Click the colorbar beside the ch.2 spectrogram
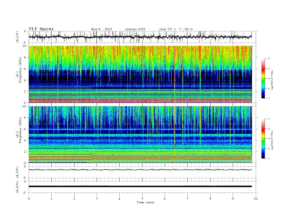288x223 pixels. tap(263, 138)
